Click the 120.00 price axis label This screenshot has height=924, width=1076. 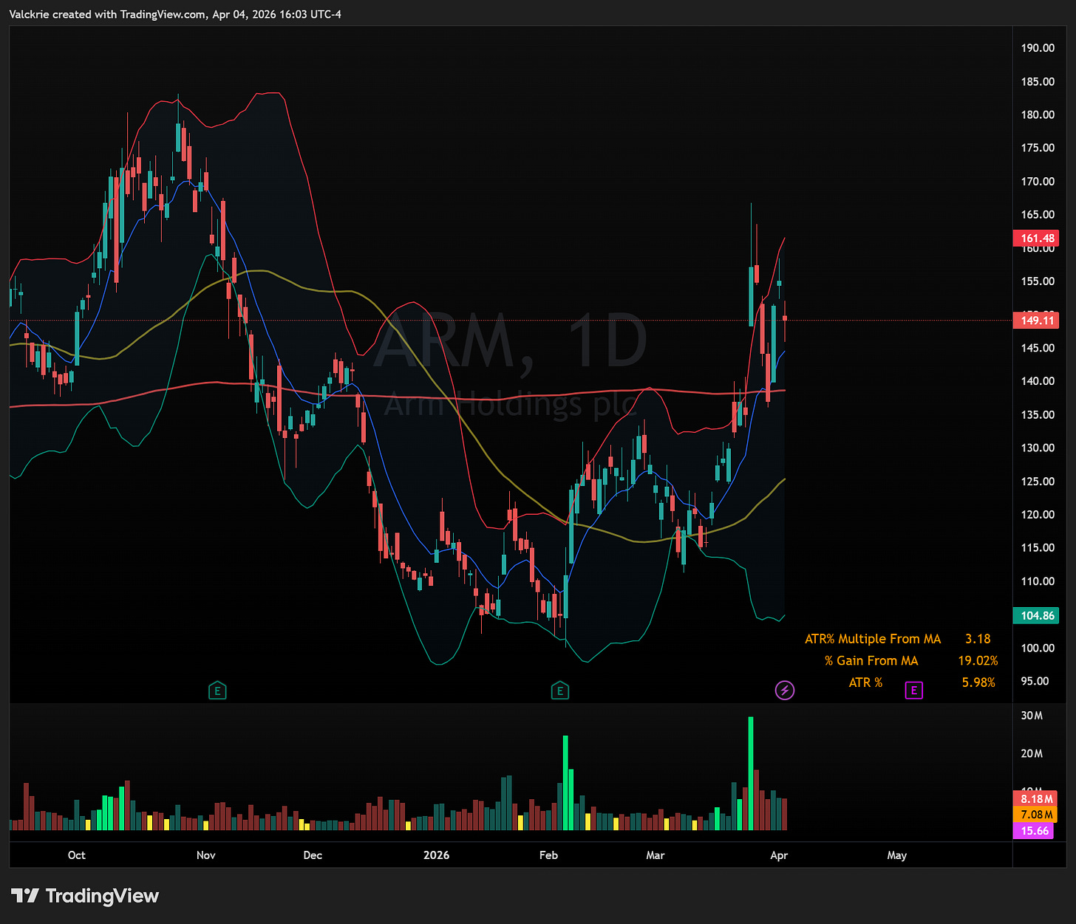point(1038,515)
